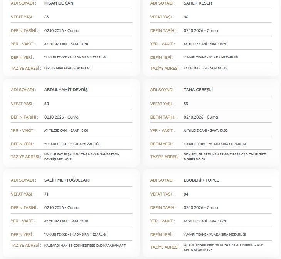Select the name SALİH MERTOĞULLARI
The image size is (281, 259).
pos(67,180)
